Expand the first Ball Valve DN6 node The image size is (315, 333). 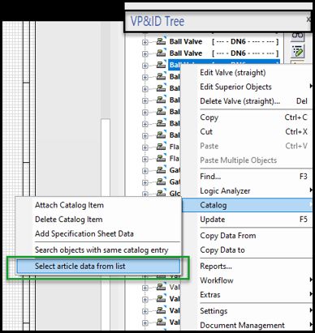(x=145, y=42)
